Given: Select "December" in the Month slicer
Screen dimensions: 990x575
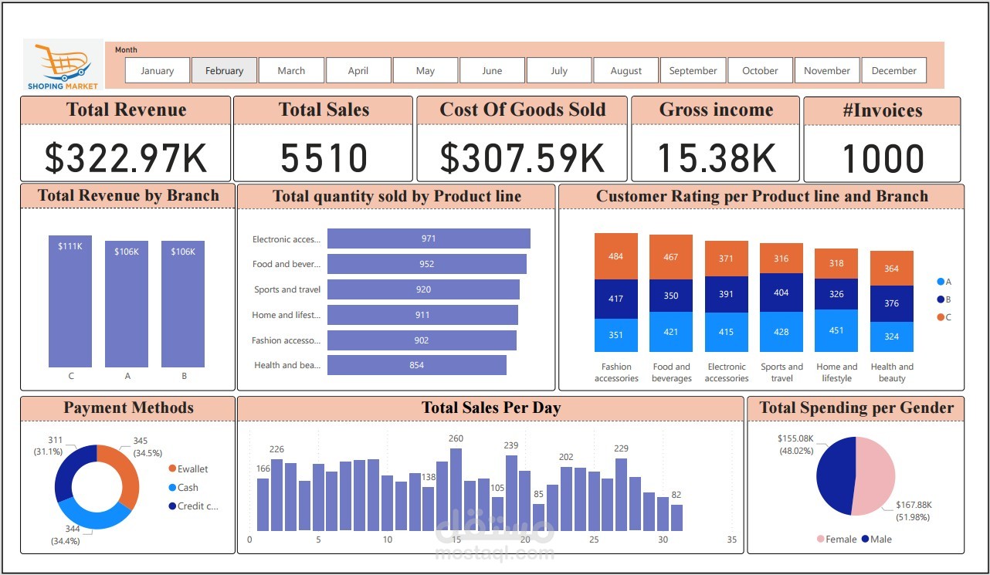Looking at the screenshot, I should [x=893, y=70].
